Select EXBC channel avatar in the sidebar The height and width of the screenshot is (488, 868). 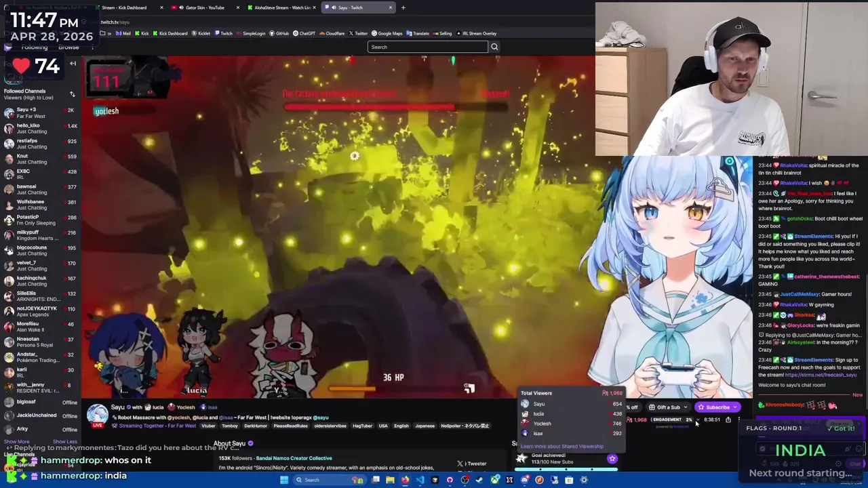9,174
